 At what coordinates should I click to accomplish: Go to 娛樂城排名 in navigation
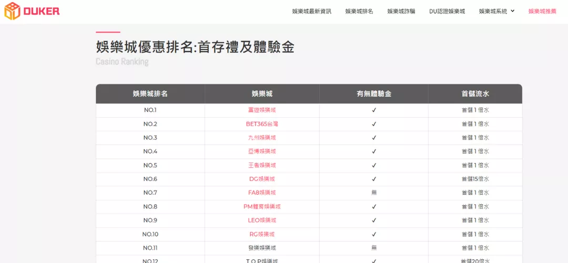point(359,11)
